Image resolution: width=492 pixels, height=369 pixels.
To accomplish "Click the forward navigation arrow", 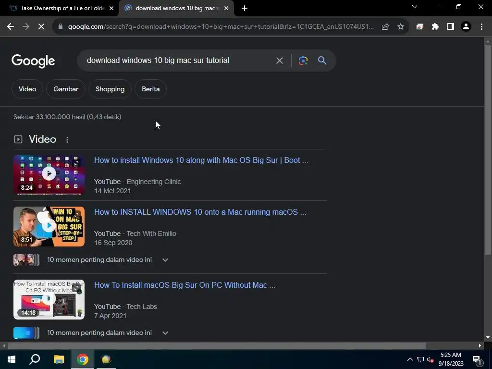I will (x=26, y=27).
